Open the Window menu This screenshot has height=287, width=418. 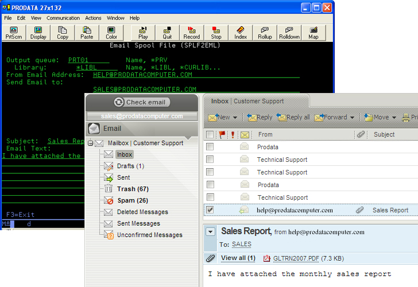pos(115,18)
